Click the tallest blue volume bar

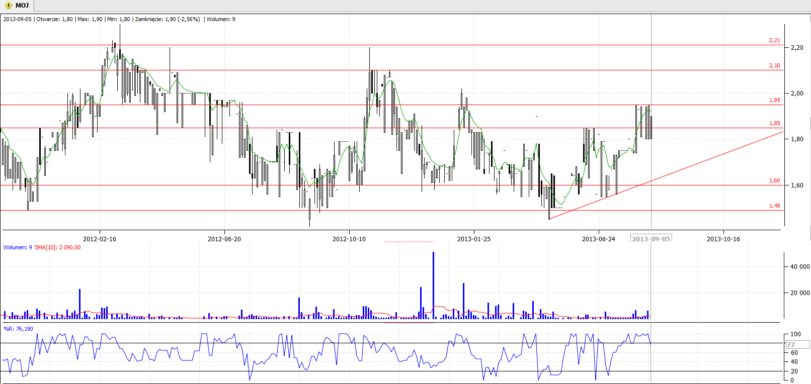coord(433,285)
